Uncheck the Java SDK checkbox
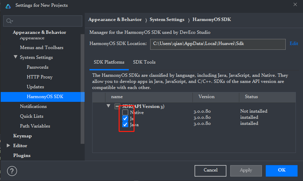This screenshot has width=303, height=181. (x=125, y=125)
